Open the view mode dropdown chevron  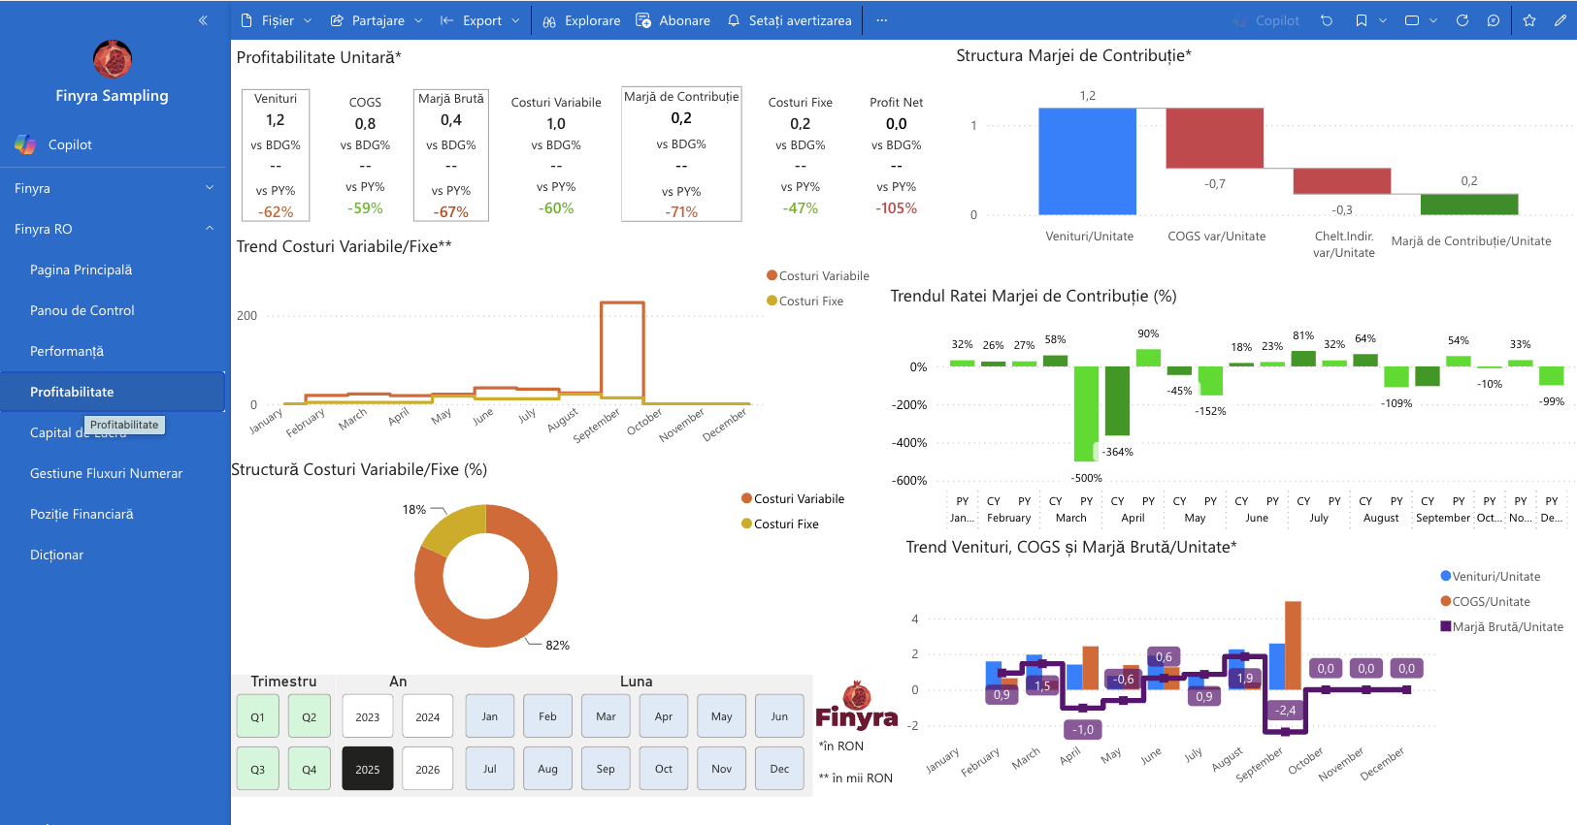click(1433, 20)
